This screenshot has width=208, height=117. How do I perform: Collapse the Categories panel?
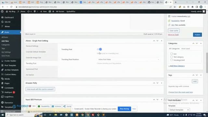click(x=201, y=43)
